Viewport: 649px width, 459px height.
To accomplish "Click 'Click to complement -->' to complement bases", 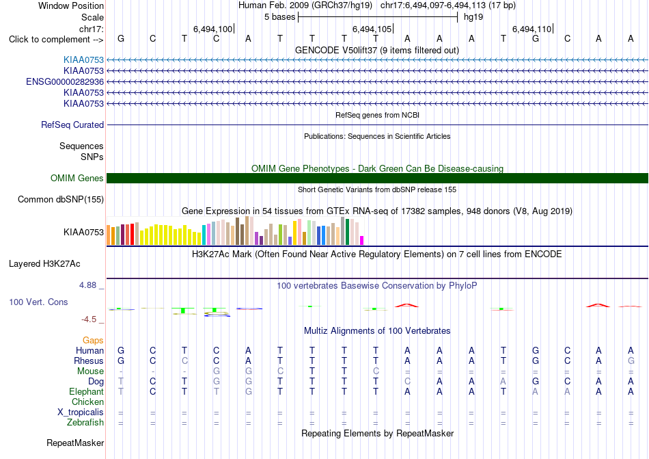I will (56, 40).
